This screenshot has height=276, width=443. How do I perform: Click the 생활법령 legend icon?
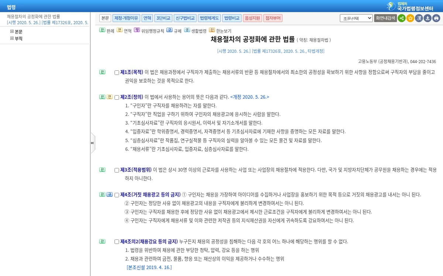(x=187, y=30)
